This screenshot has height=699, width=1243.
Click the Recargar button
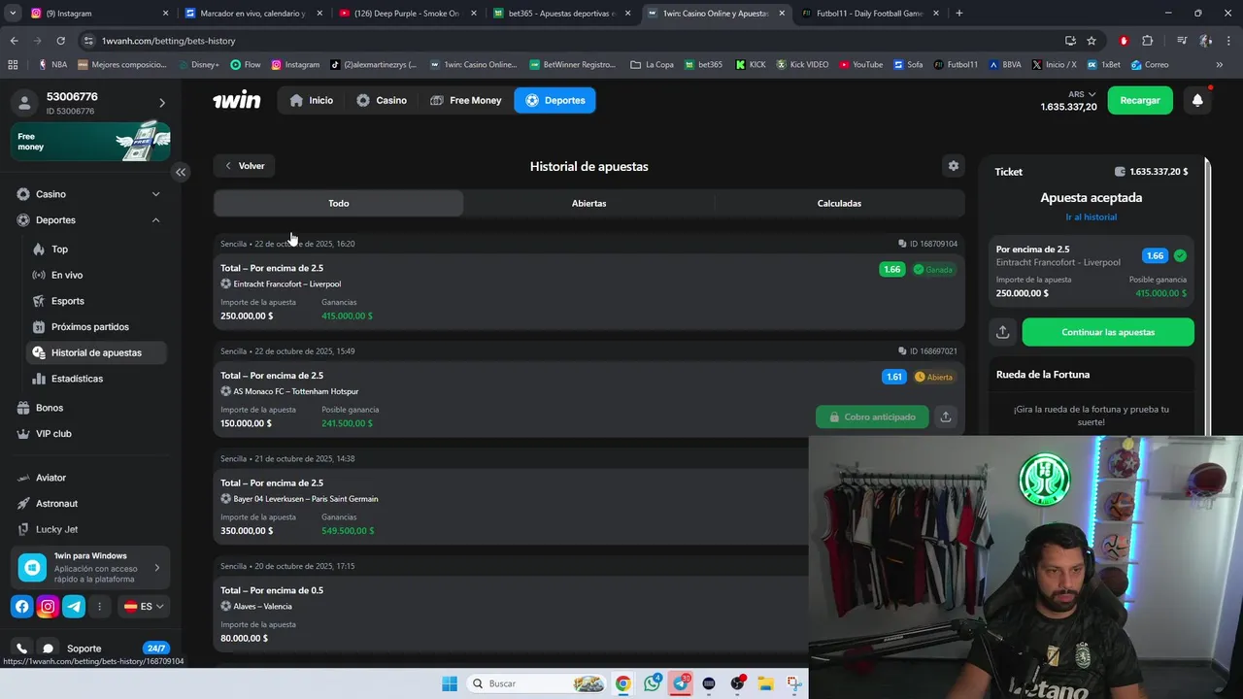point(1140,100)
